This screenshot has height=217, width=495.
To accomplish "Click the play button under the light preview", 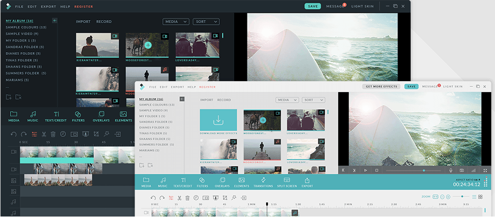I will pos(365,170).
